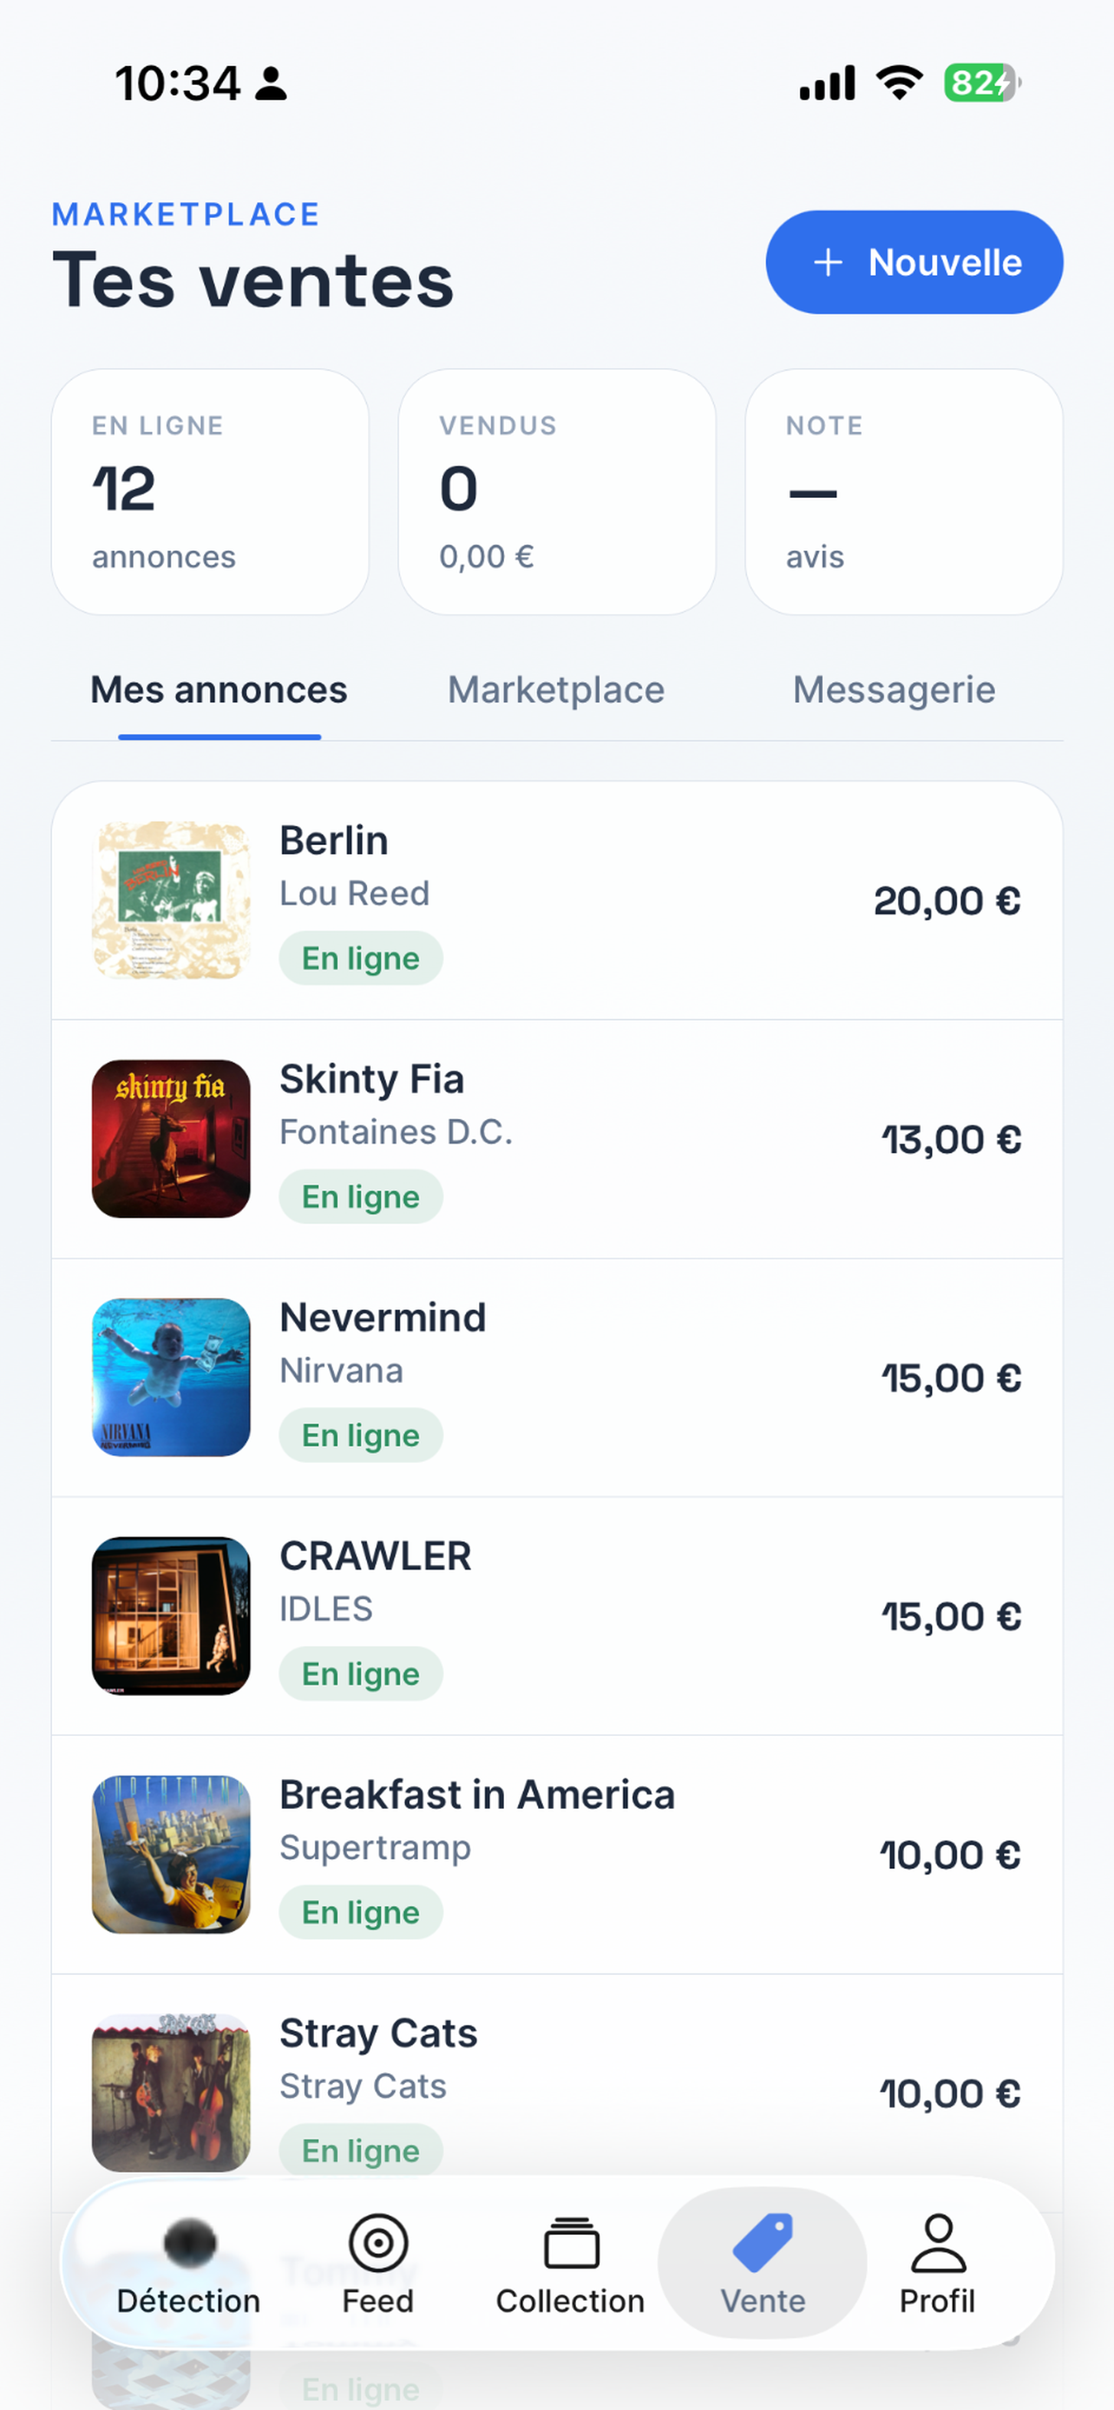Open the Breakfast in America listing
Image resolution: width=1114 pixels, height=2410 pixels.
556,1854
